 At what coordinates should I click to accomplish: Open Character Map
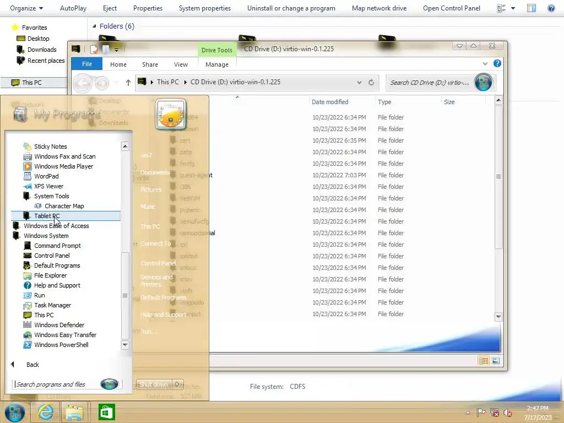[64, 206]
